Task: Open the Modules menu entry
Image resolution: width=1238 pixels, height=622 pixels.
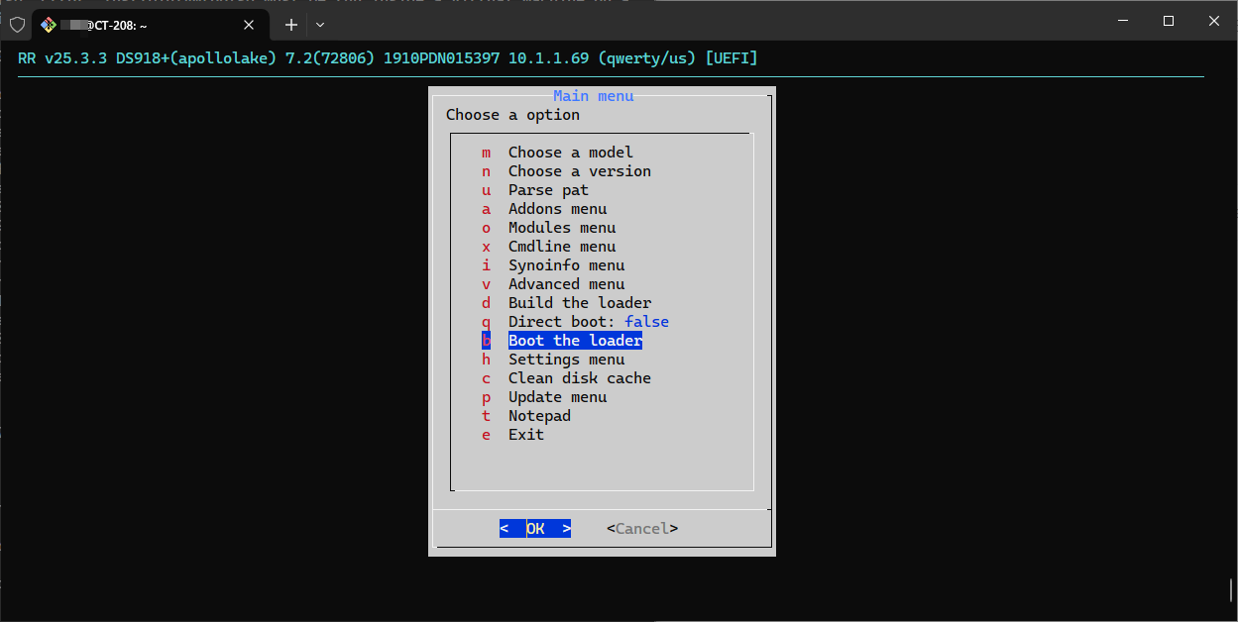Action: (561, 228)
